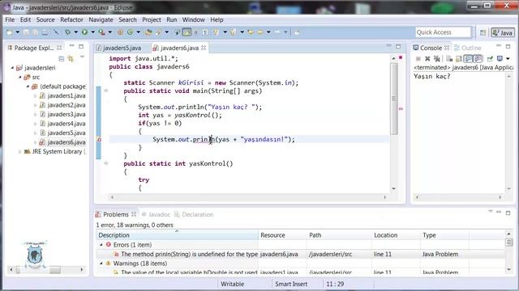Image resolution: width=519 pixels, height=291 pixels.
Task: Click the Java perspective button
Action: (x=503, y=32)
